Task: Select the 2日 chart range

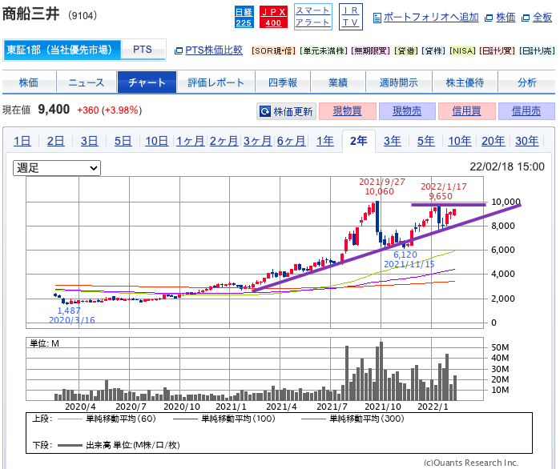Action: (56, 141)
